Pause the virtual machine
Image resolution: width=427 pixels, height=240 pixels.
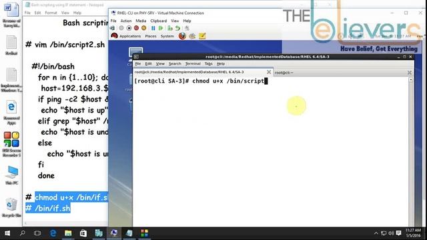click(x=153, y=28)
